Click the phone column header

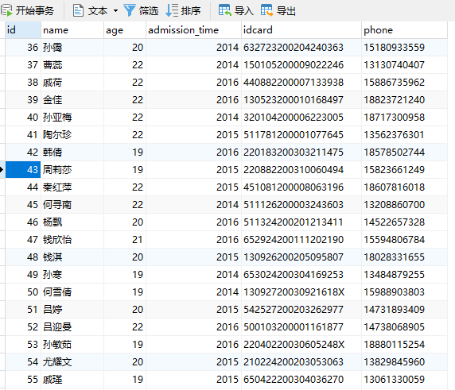point(405,30)
